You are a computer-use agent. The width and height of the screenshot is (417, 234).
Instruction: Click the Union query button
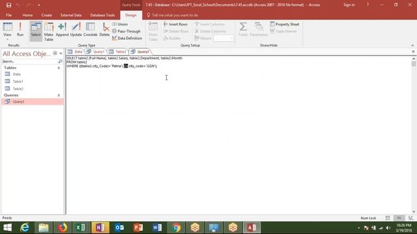120,24
